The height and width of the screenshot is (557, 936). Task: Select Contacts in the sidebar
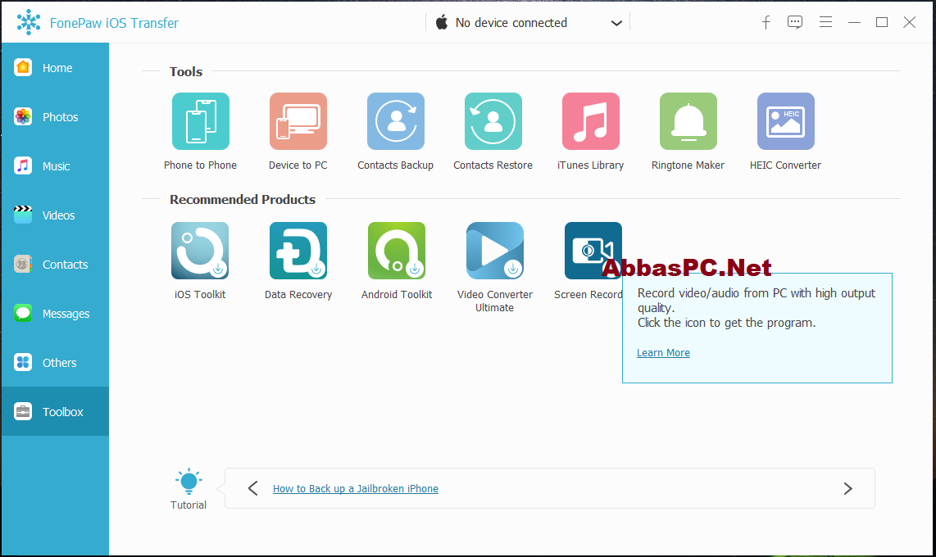55,265
